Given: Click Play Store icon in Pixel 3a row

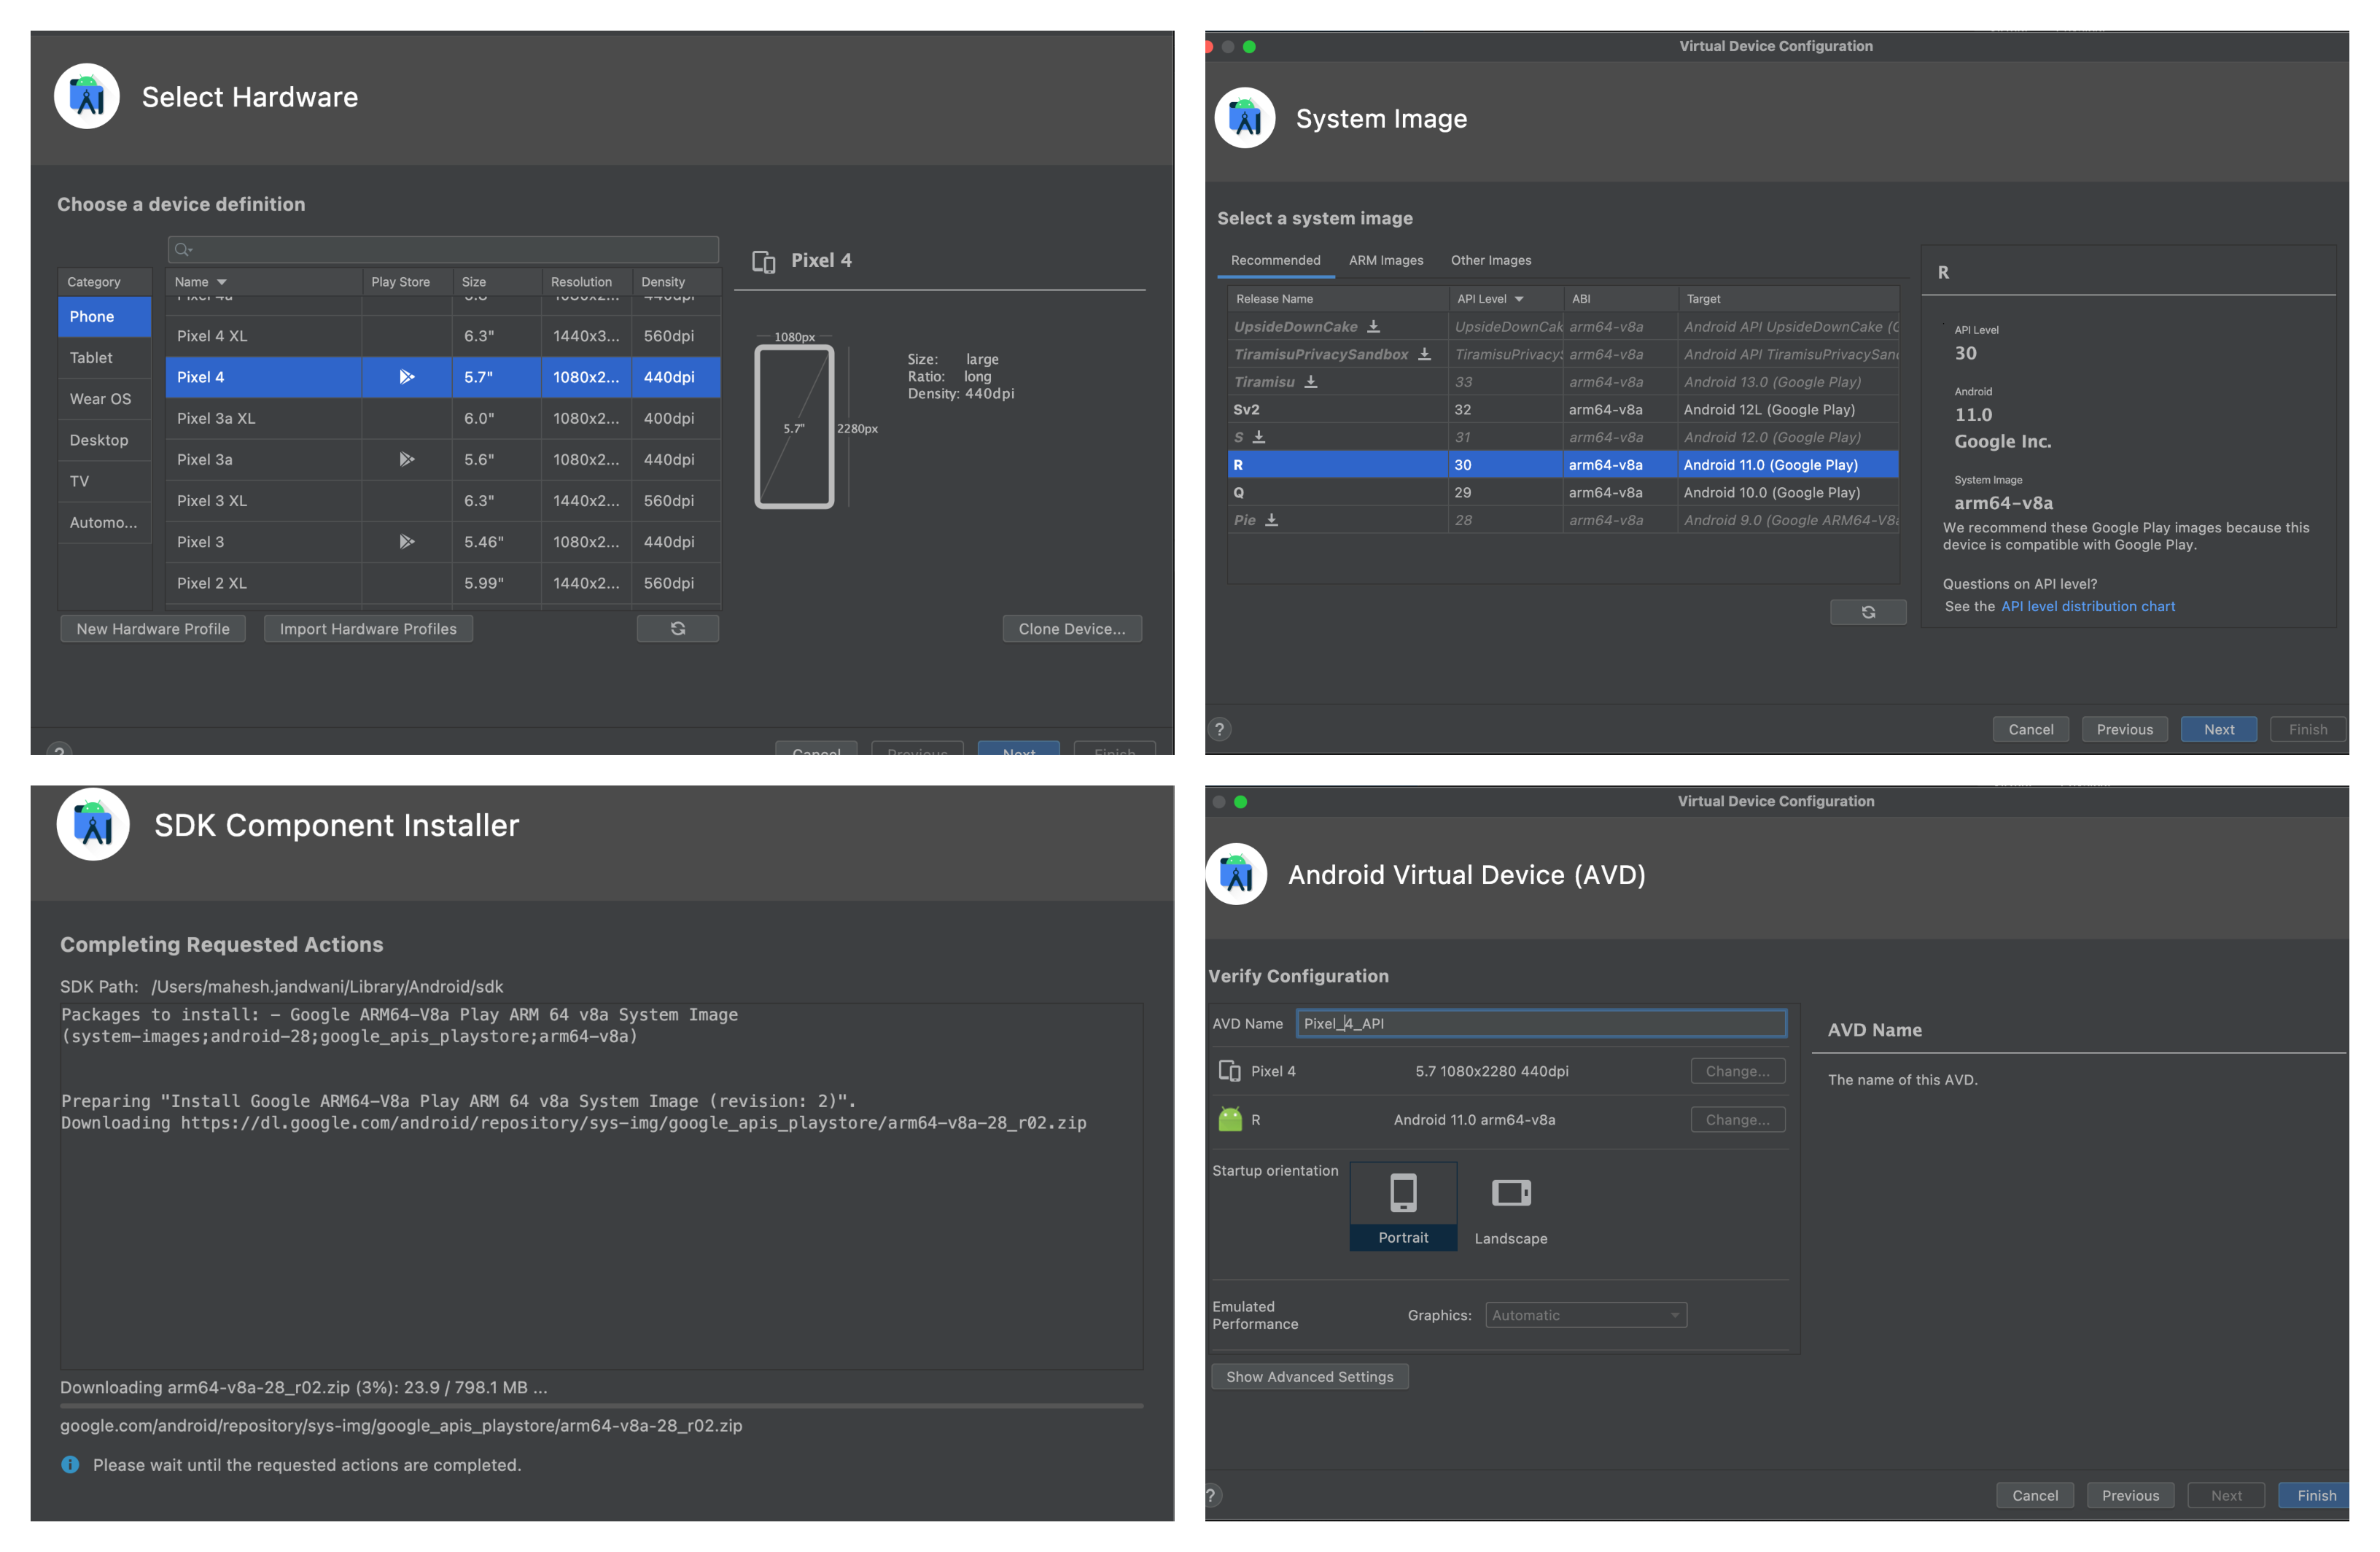Looking at the screenshot, I should 406,459.
